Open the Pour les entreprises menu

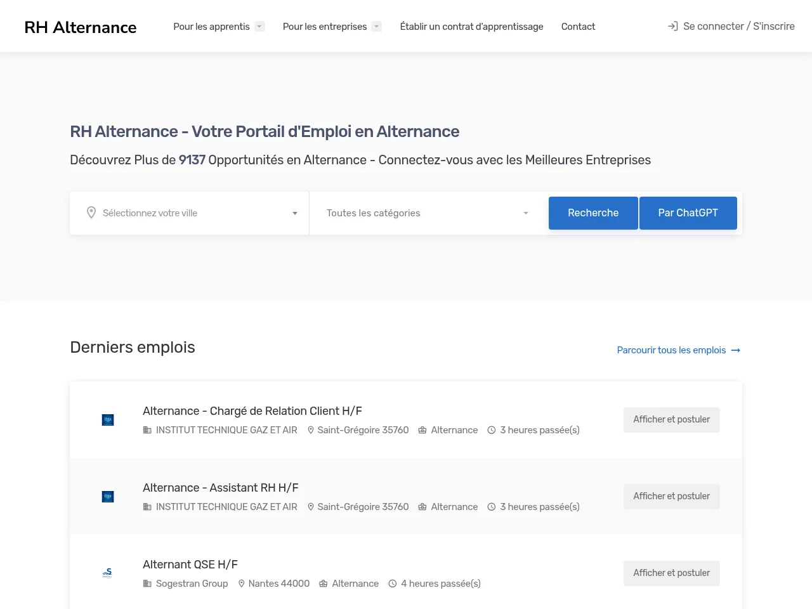325,27
